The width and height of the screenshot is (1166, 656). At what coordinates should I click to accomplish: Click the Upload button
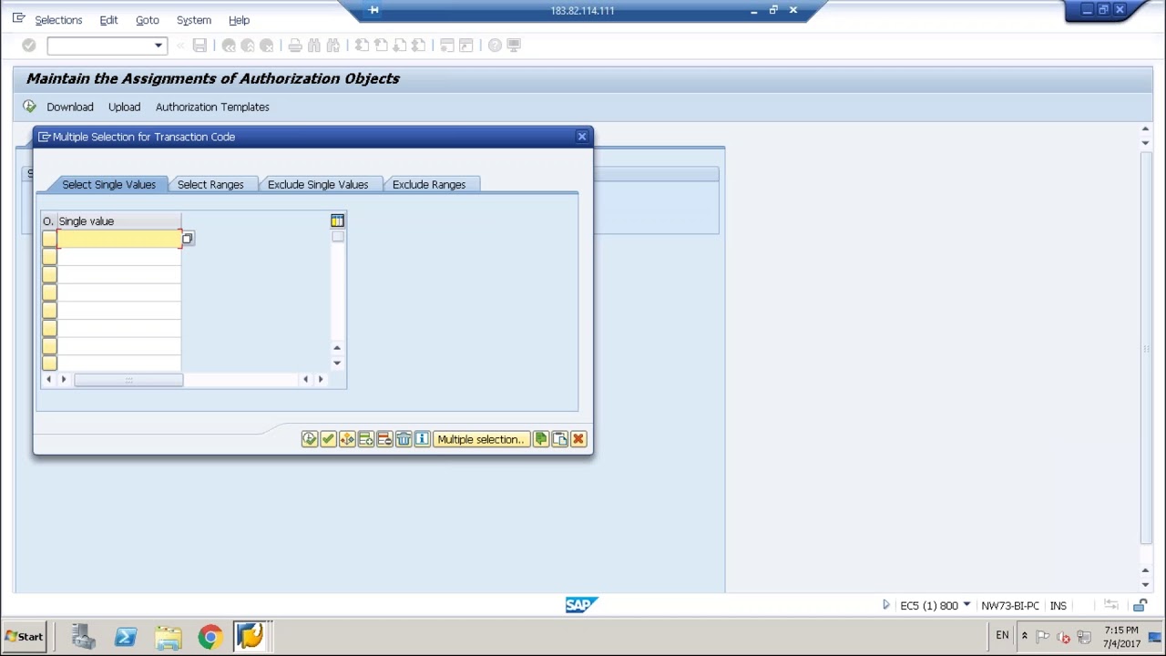124,107
